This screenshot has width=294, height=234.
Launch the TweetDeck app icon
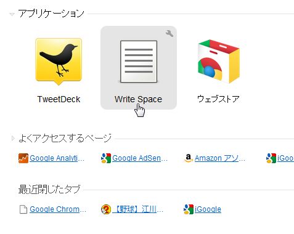(59, 62)
